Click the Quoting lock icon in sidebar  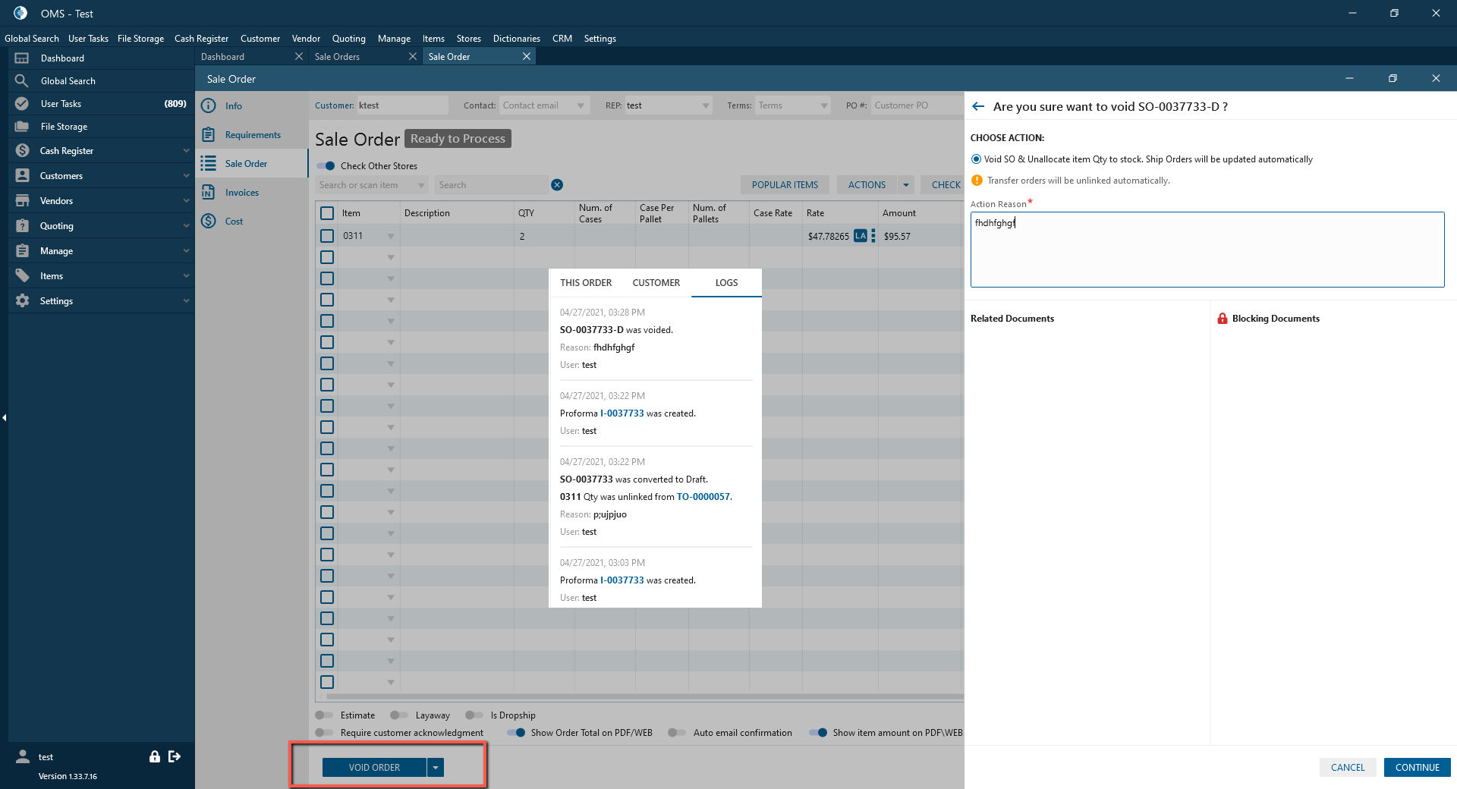tap(23, 226)
